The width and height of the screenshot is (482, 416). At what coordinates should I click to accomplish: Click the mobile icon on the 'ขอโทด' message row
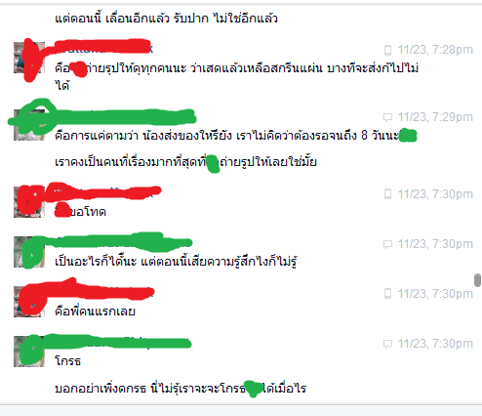pyautogui.click(x=387, y=194)
